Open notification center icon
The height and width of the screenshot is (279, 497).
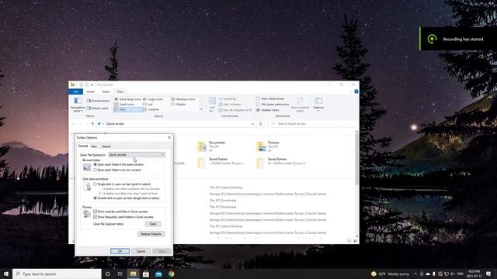pyautogui.click(x=488, y=274)
